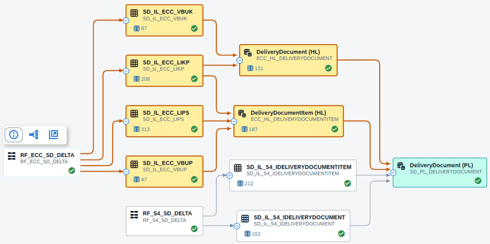Click table icon on SD_IL_S4_IDELIVERYDOCUMENT node

click(245, 218)
